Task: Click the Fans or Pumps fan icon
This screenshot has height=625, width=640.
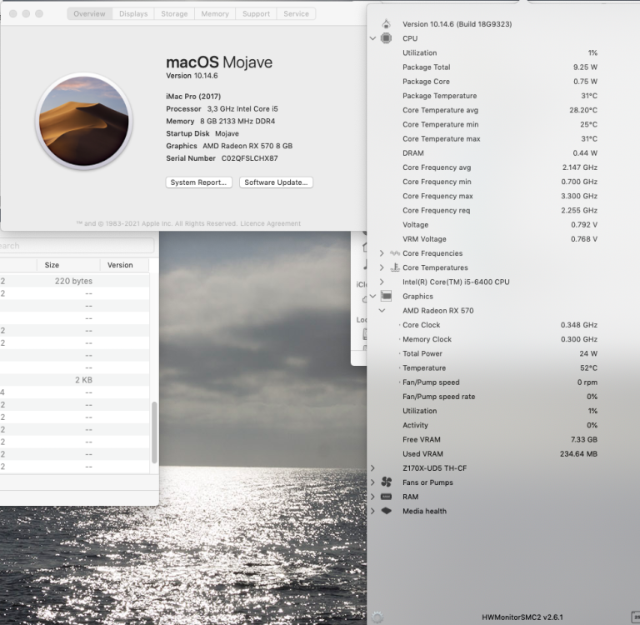Action: (x=386, y=482)
